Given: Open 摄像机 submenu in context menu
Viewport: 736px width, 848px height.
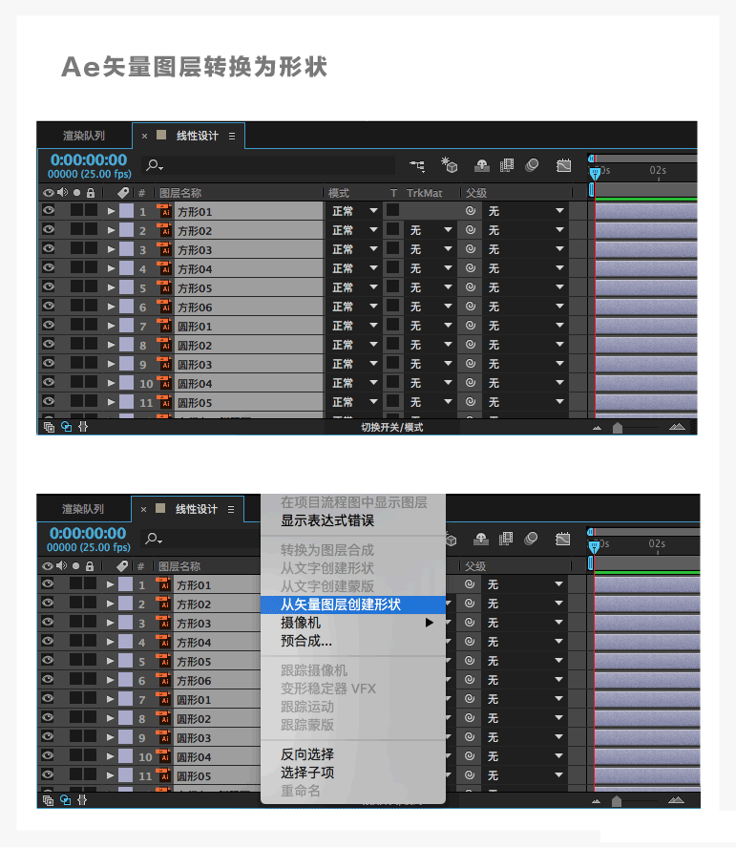Looking at the screenshot, I should [353, 623].
